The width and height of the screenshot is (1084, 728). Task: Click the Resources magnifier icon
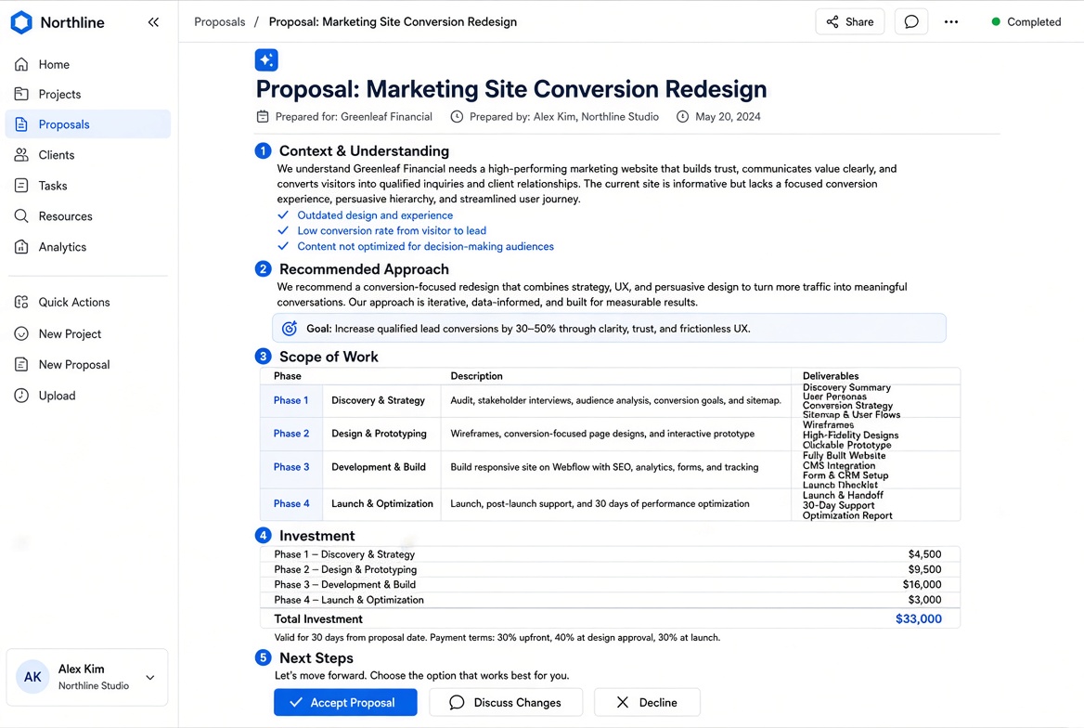pos(21,216)
